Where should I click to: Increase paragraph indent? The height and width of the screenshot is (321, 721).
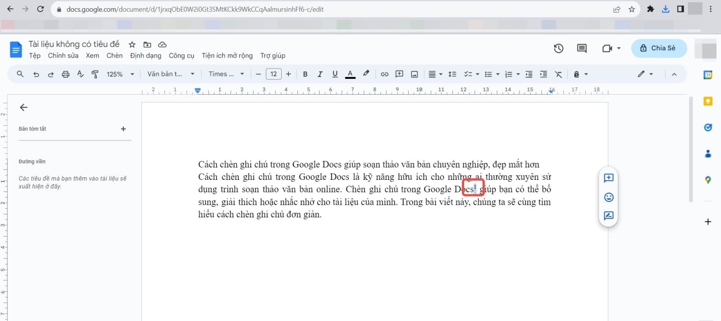click(x=543, y=74)
